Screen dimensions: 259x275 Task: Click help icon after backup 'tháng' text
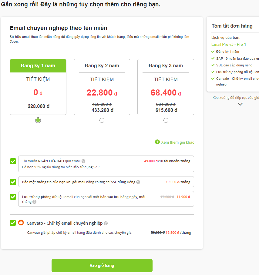[34, 202]
